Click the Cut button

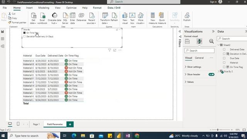pos(12,14)
